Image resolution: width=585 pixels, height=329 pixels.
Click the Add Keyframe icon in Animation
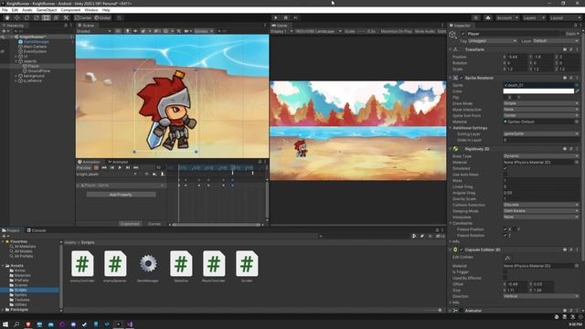[x=154, y=175]
